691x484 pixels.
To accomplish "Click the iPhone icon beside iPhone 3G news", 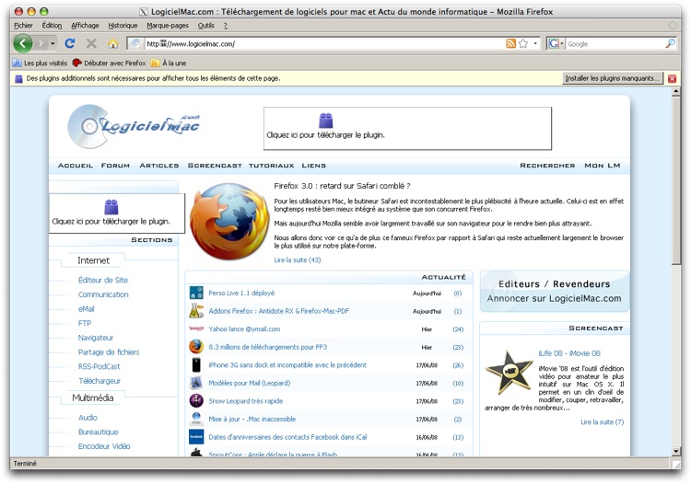I will point(196,364).
